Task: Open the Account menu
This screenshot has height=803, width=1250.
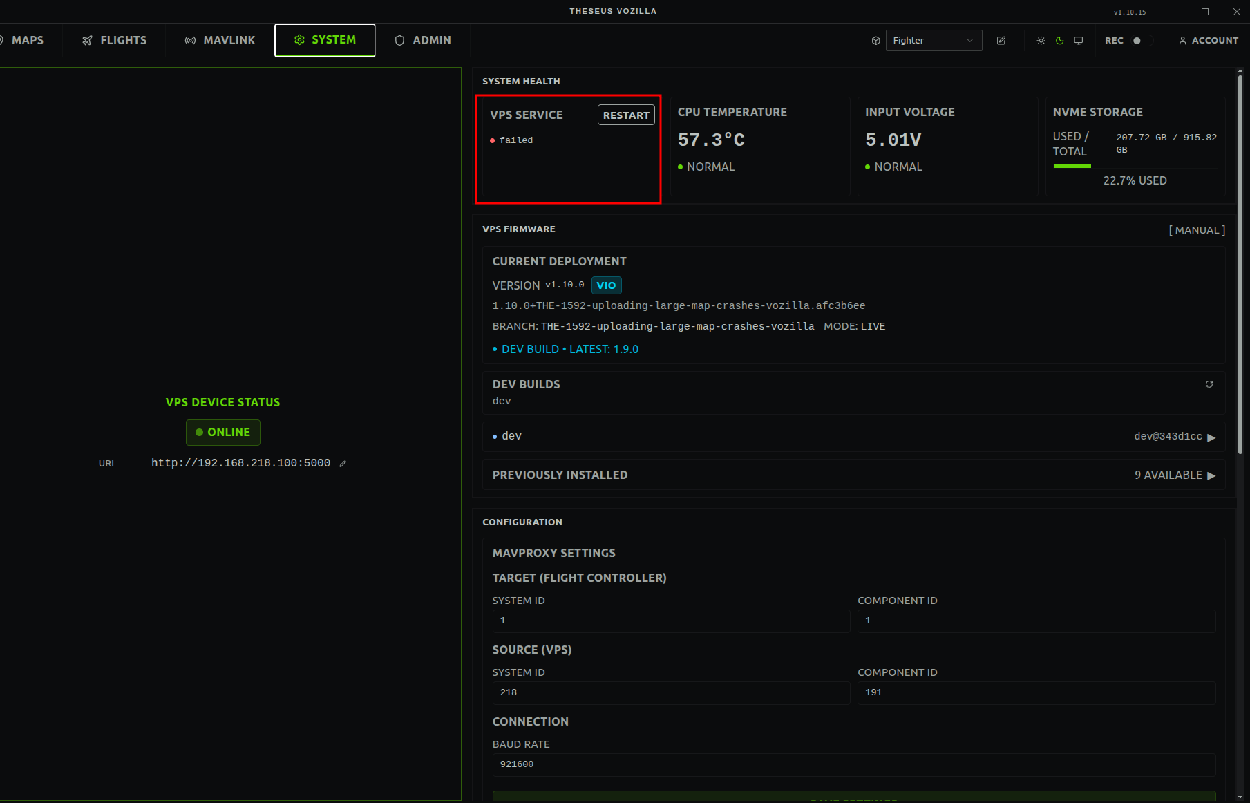Action: coord(1208,41)
